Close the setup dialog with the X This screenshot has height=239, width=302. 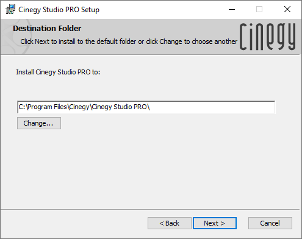(287, 9)
